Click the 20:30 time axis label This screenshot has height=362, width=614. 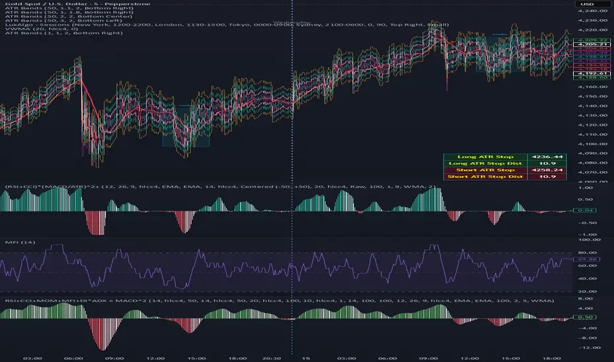[271, 358]
